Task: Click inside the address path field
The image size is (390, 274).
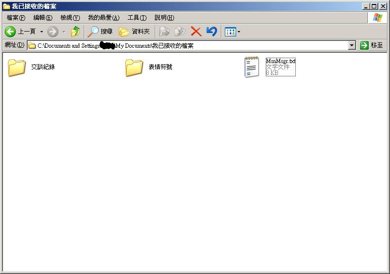Action: click(x=222, y=45)
